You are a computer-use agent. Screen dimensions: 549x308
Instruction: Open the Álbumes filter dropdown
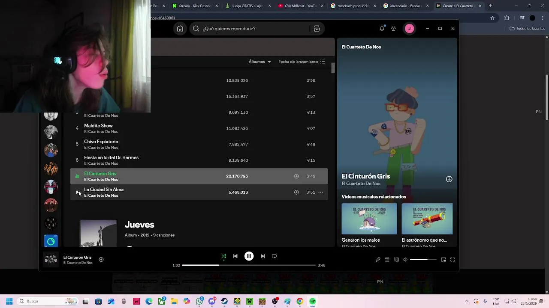pyautogui.click(x=260, y=62)
